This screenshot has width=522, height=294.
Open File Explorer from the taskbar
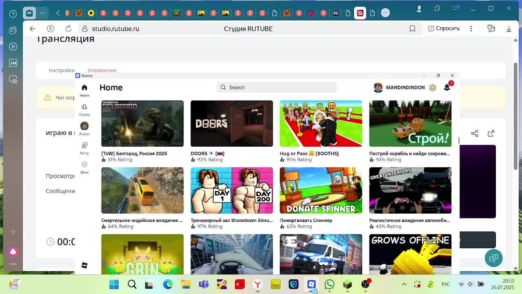[x=186, y=284]
